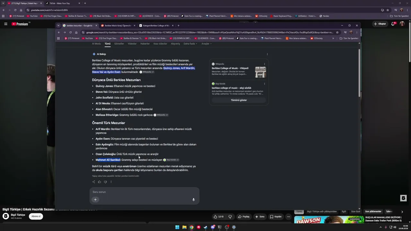Open a new tab in the front Chrome window
The width and height of the screenshot is (411, 231).
pyautogui.click(x=179, y=25)
